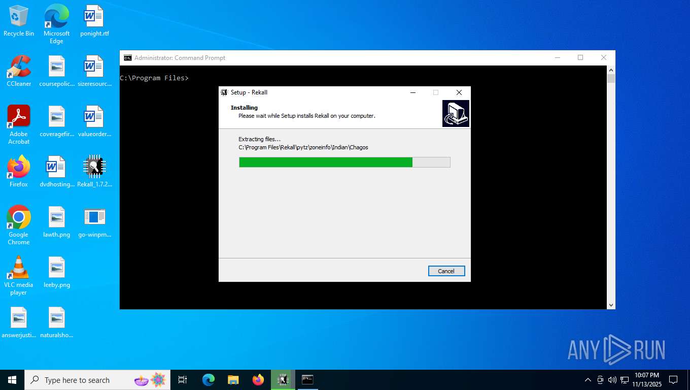Switch to Command Prompt taskbar button
Screen dimensions: 690x390
307,380
